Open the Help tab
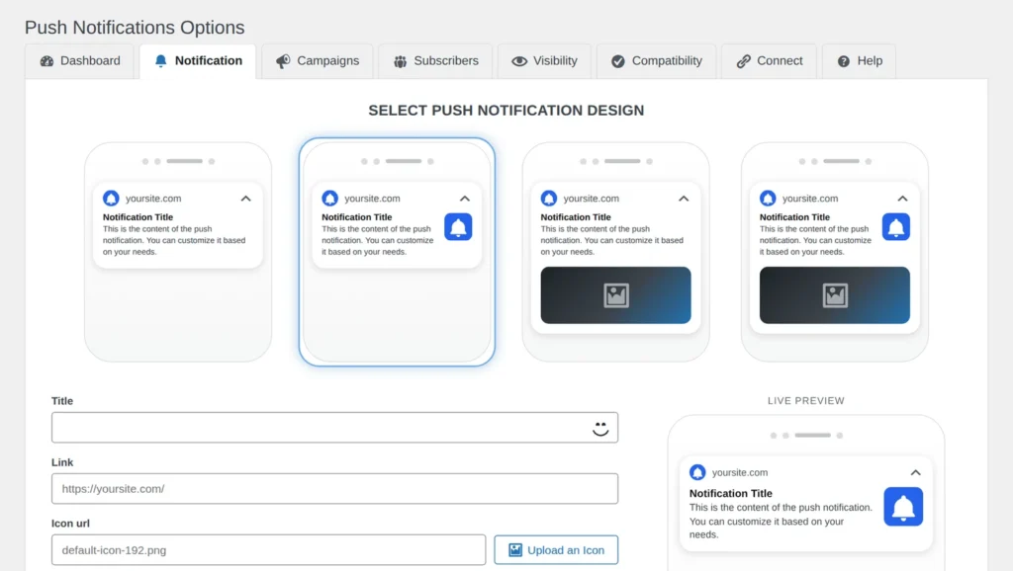The width and height of the screenshot is (1013, 571). 860,60
